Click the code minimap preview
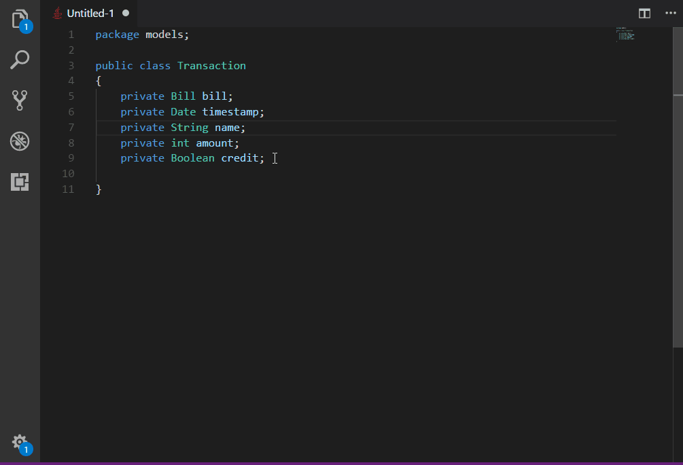 click(x=625, y=34)
